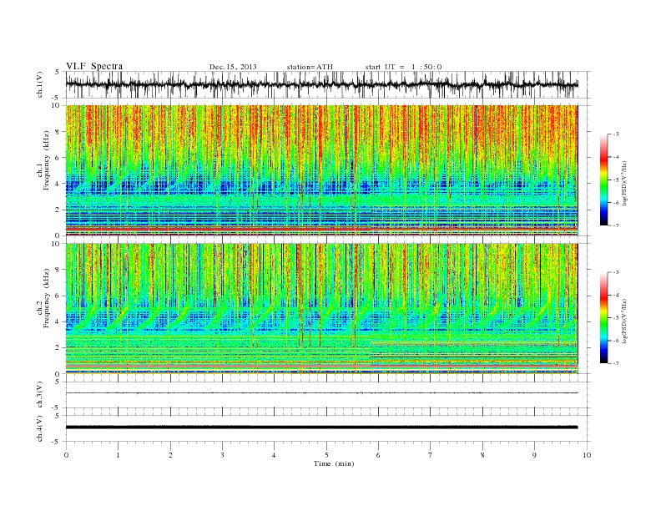Click inside the ch.2 spectrogram panel
Screen dimensions: 661x511
pos(321,308)
